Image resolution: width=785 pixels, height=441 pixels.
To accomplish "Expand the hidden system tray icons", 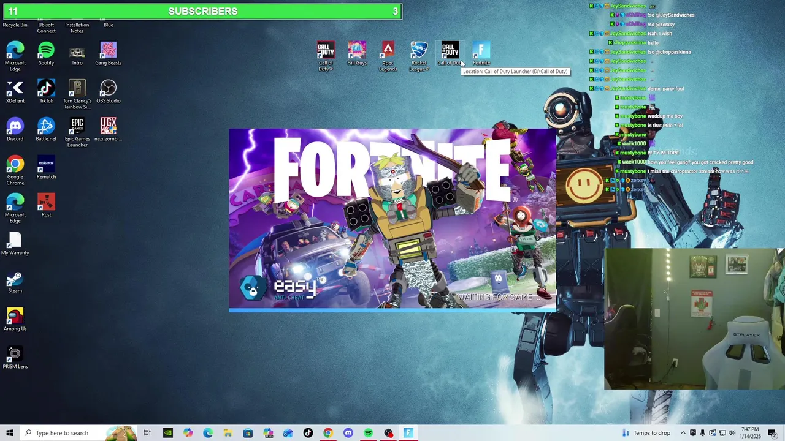I will click(683, 433).
